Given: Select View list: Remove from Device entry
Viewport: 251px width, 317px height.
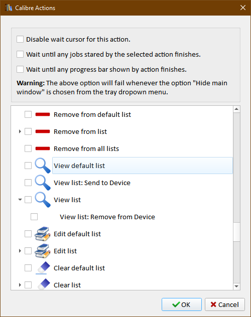Looking at the screenshot, I should (107, 217).
